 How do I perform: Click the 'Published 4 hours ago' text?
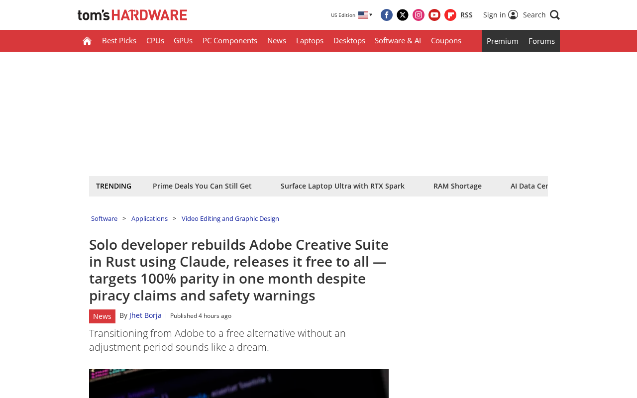[x=201, y=316]
